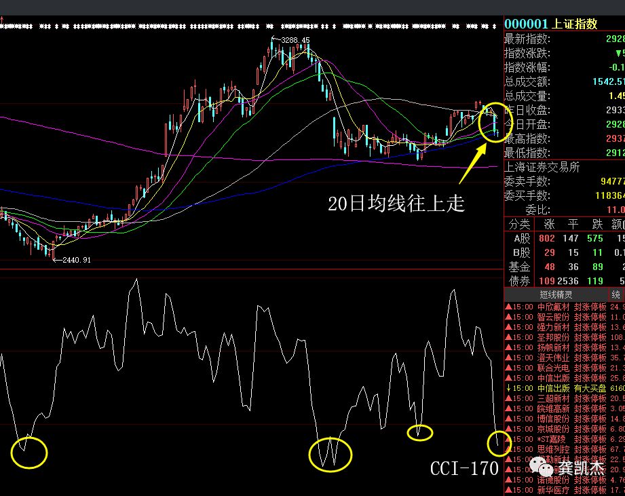This screenshot has height=496, width=625.
Task: Click the 有大买盘 alert for 中信出版
Action: [588, 388]
